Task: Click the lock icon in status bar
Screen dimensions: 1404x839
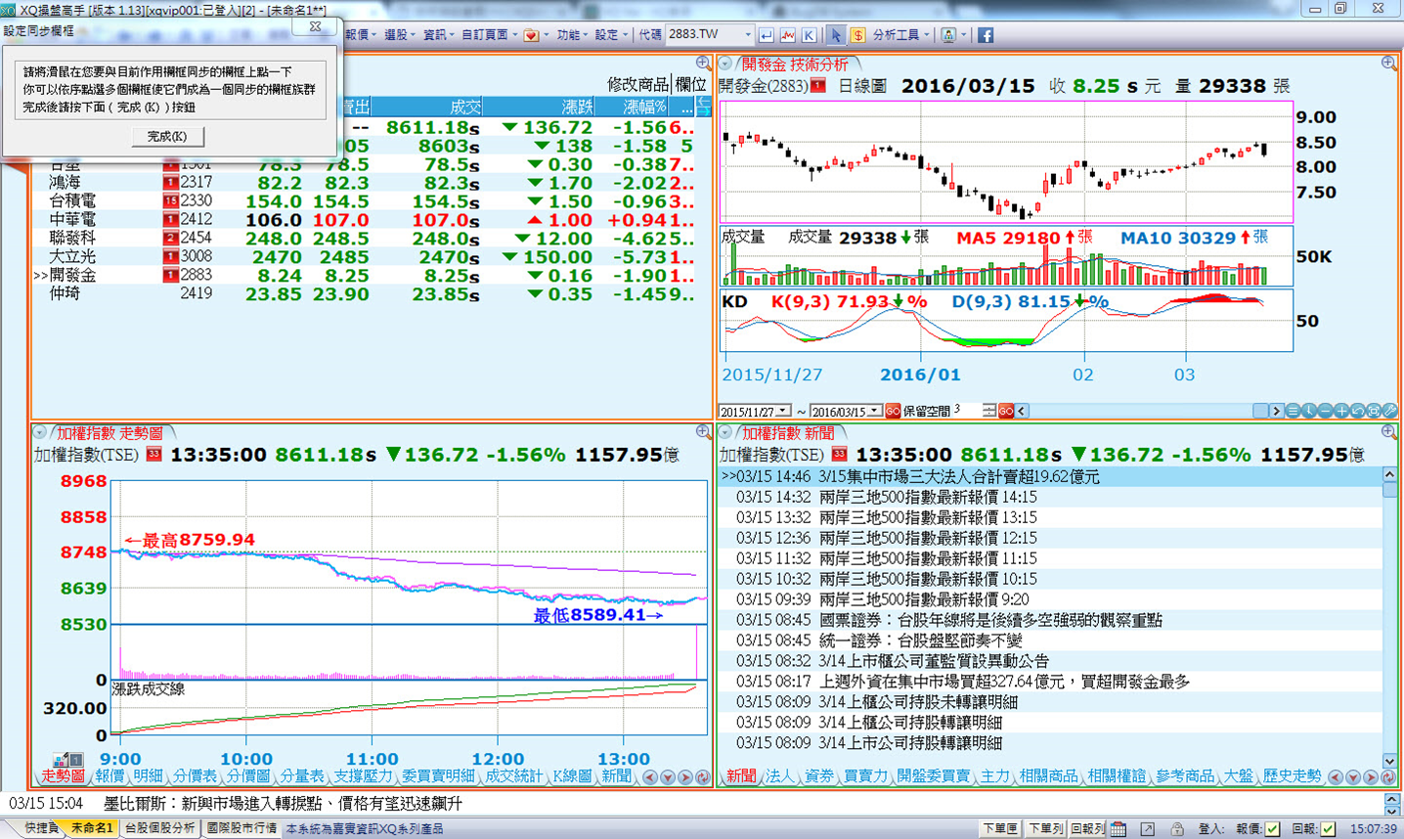Action: coord(1177,828)
